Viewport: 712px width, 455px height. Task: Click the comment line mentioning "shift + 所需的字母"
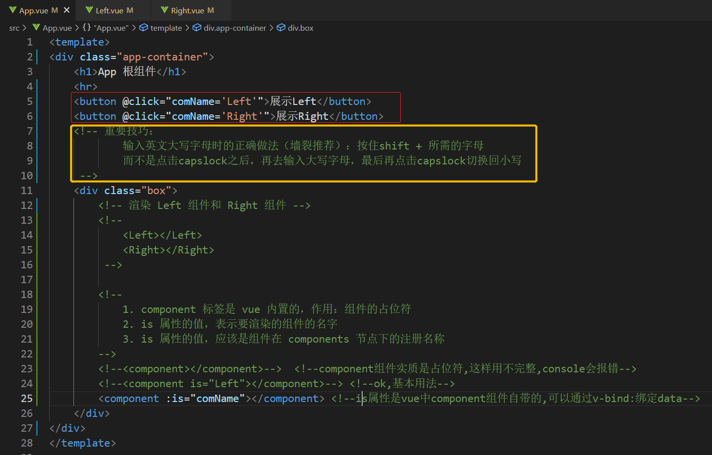coord(303,146)
